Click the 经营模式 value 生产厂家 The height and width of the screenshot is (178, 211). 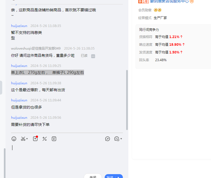160,18
